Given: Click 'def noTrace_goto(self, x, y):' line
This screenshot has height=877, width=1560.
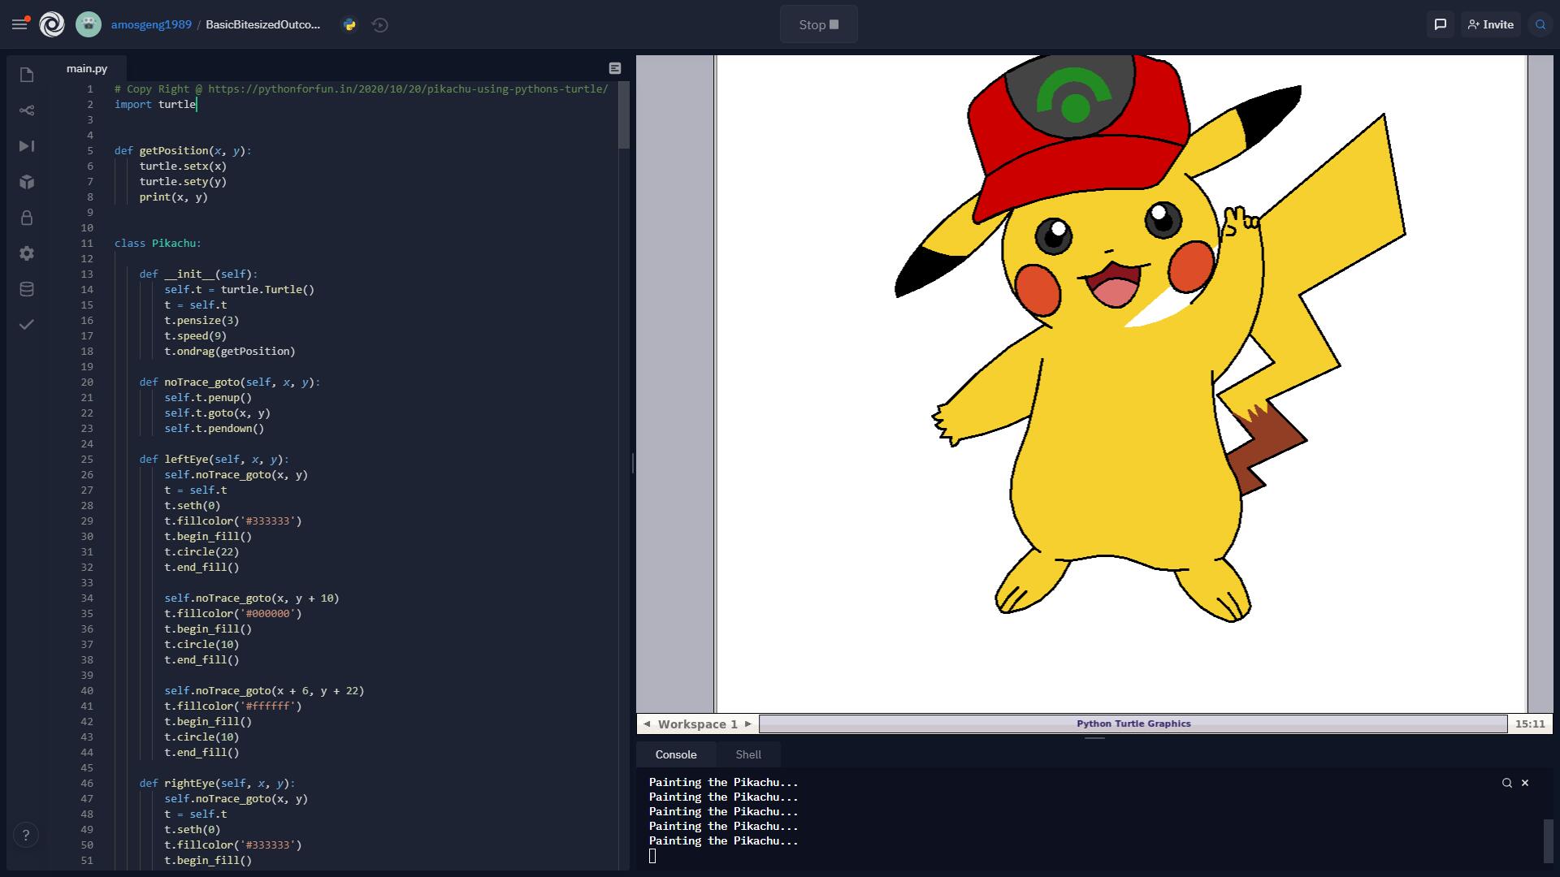Looking at the screenshot, I should 230,382.
